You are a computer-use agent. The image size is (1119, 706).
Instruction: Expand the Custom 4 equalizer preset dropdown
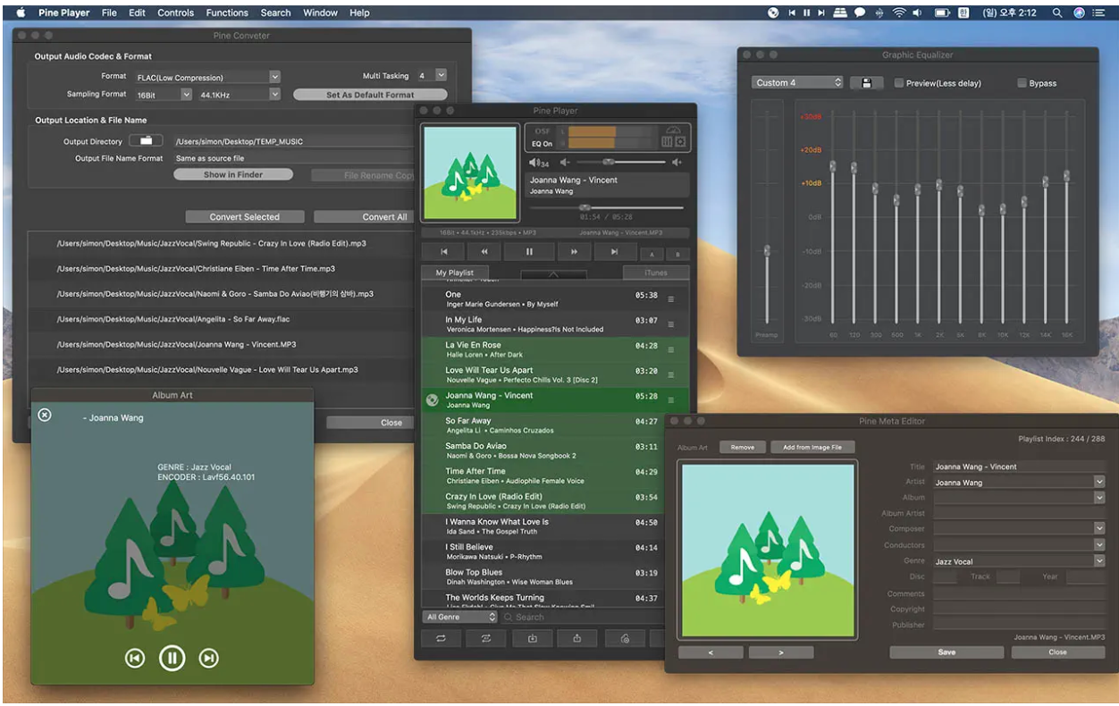797,83
